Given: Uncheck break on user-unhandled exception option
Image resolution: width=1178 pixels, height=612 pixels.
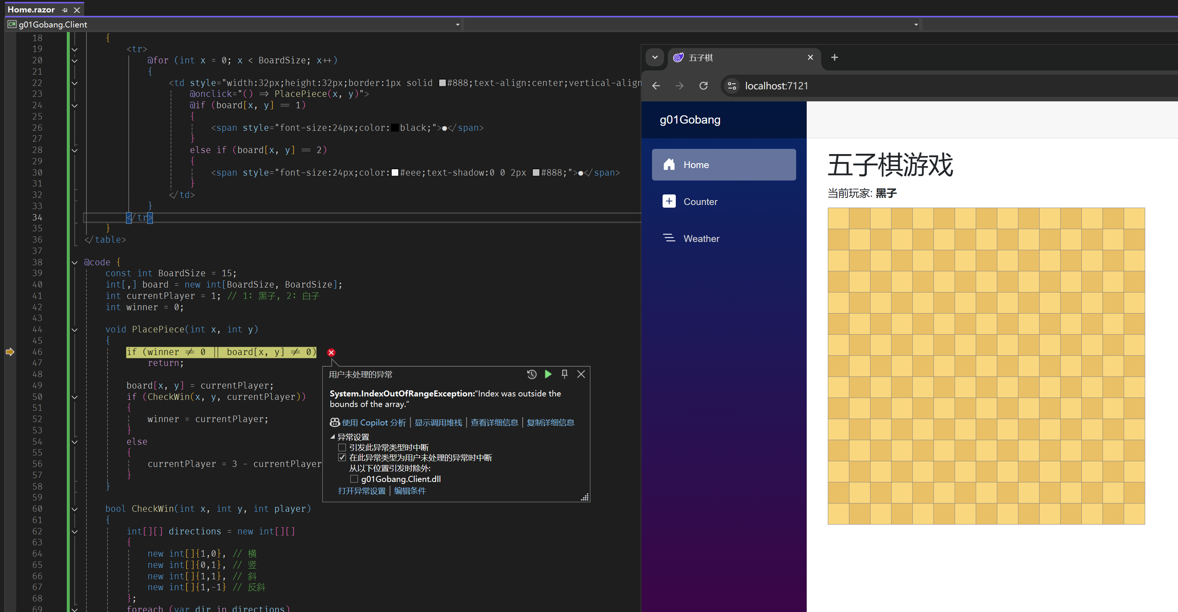Looking at the screenshot, I should click(x=342, y=457).
